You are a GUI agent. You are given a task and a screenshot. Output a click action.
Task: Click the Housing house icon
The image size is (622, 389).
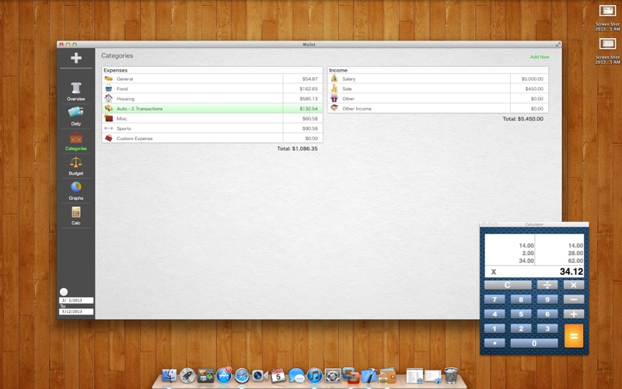click(x=108, y=98)
